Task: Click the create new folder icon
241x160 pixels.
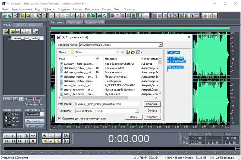Action: 133,52
